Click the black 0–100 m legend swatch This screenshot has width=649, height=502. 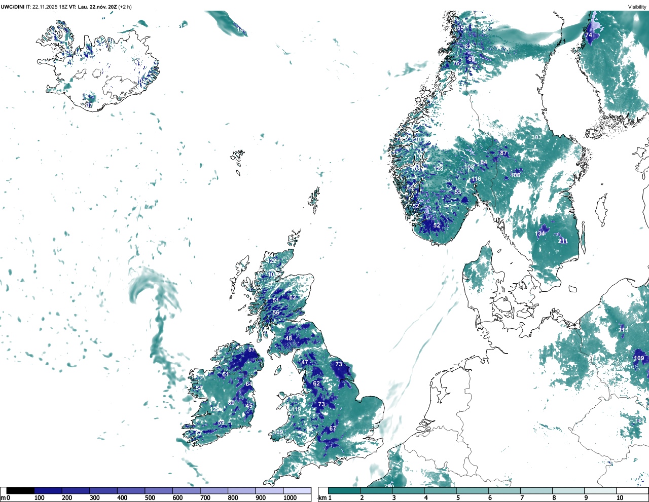tap(21, 490)
